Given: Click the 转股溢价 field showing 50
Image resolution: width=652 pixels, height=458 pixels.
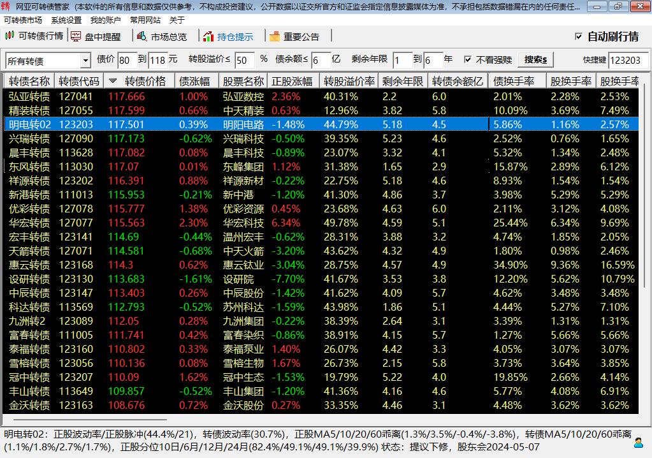Looking at the screenshot, I should [x=245, y=61].
